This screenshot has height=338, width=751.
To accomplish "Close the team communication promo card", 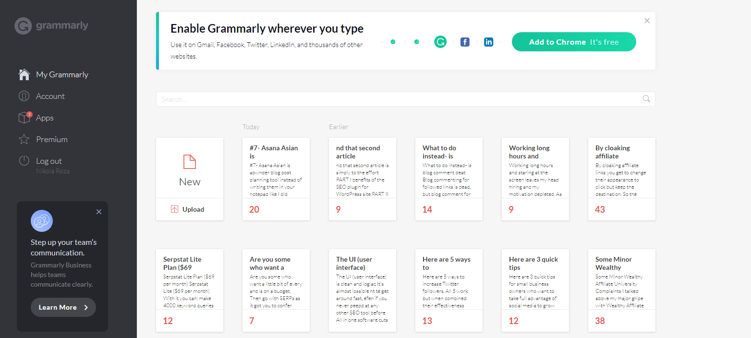I will click(99, 212).
